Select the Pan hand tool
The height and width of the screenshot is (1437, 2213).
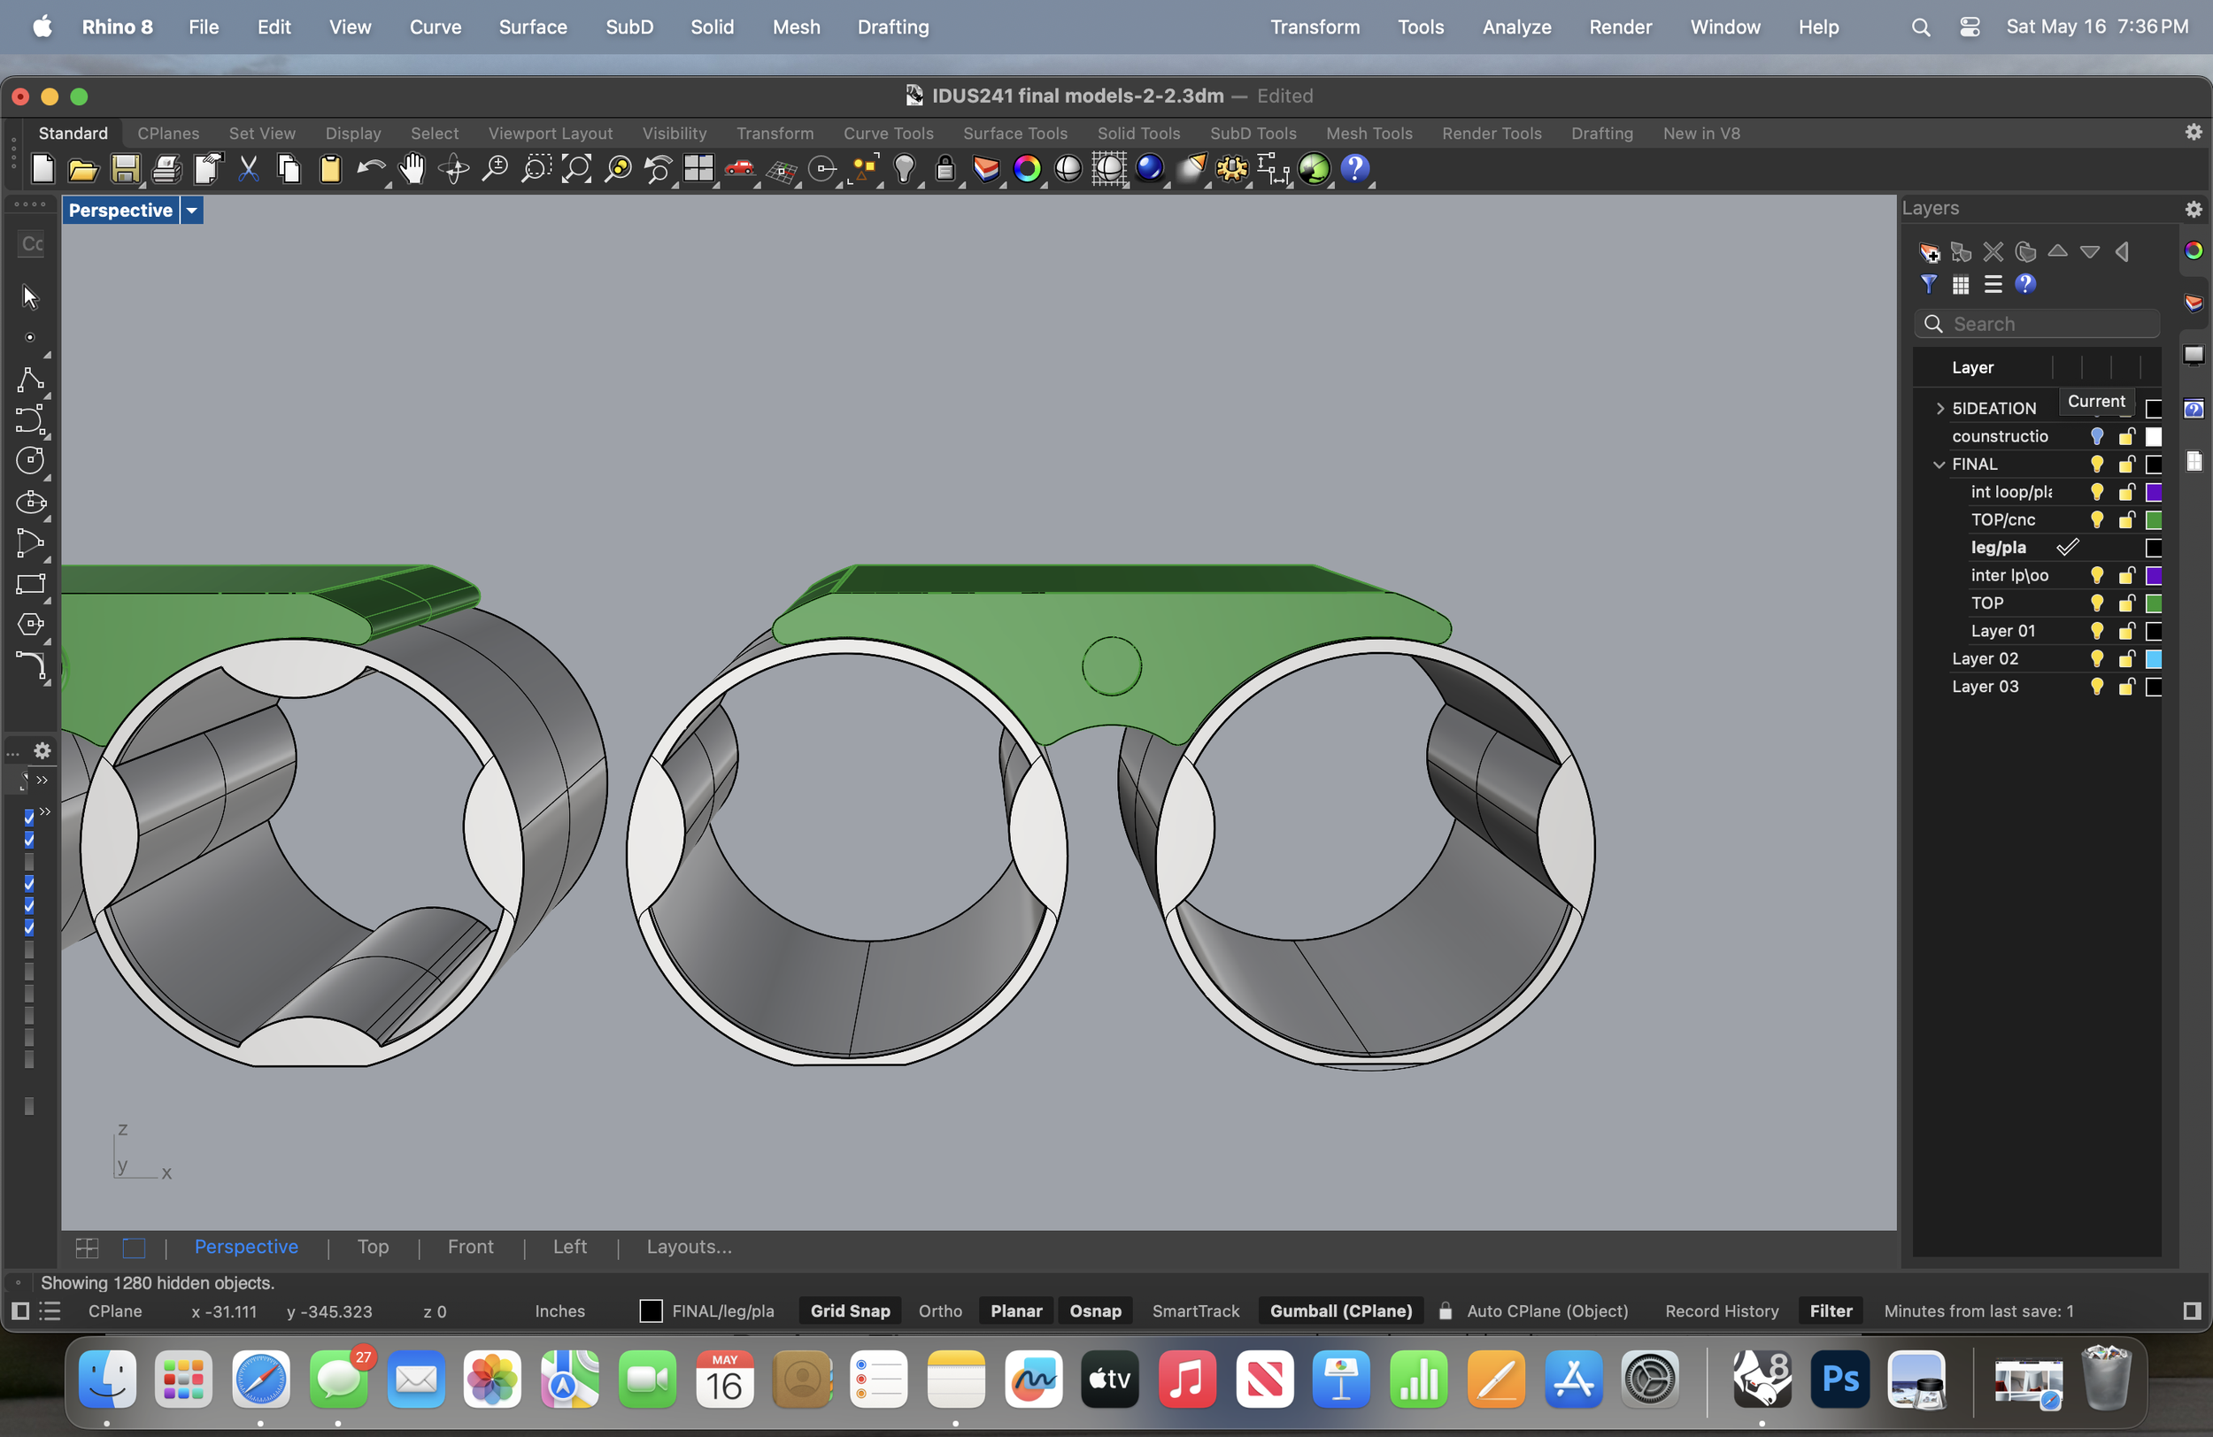(412, 169)
